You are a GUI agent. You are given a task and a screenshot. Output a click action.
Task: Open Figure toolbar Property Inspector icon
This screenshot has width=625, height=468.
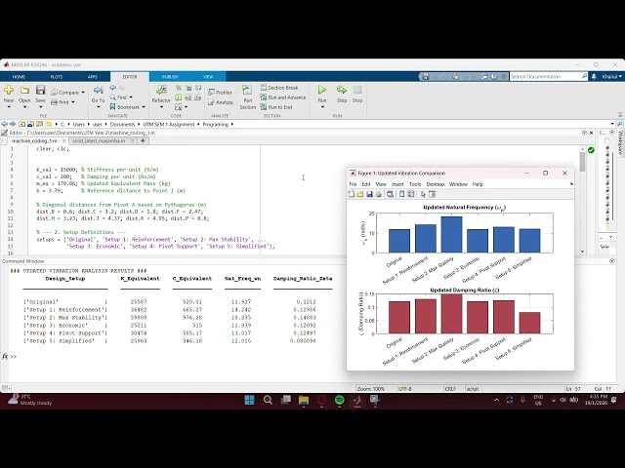point(432,194)
